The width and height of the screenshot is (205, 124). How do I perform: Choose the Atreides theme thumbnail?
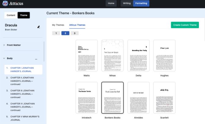pyautogui.click(x=139, y=98)
